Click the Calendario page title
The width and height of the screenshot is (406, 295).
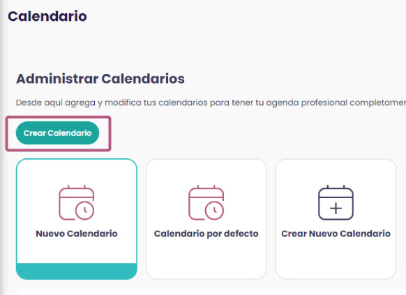point(47,16)
